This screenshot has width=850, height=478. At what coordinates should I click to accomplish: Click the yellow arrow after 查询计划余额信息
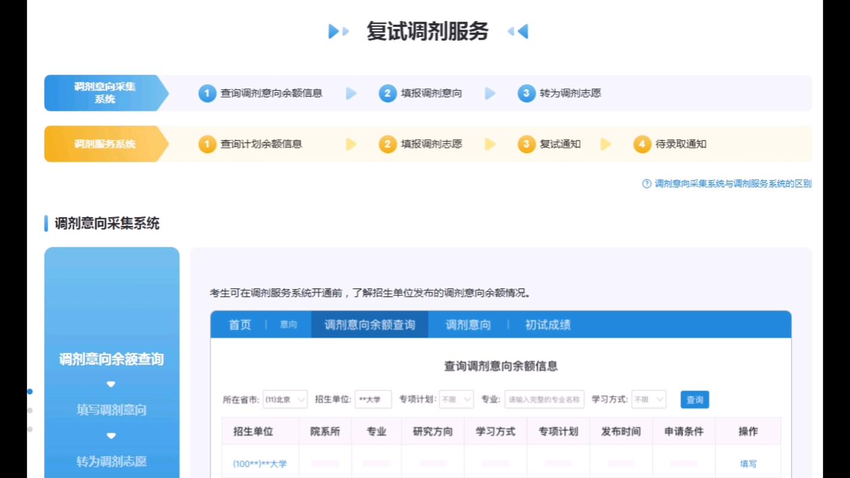click(x=351, y=144)
